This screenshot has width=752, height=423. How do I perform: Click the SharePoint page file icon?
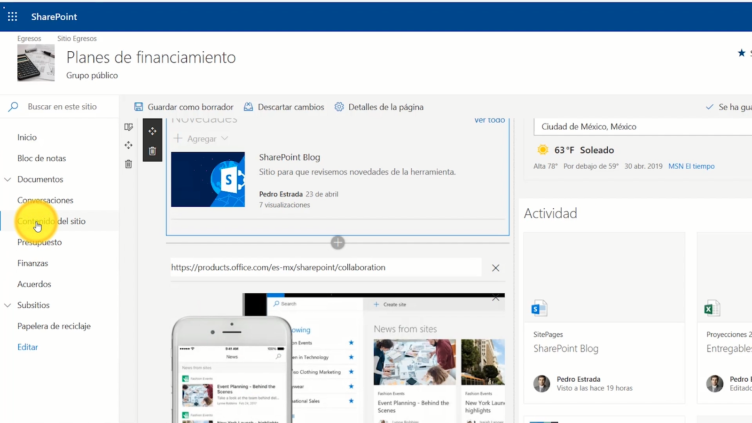click(x=539, y=308)
